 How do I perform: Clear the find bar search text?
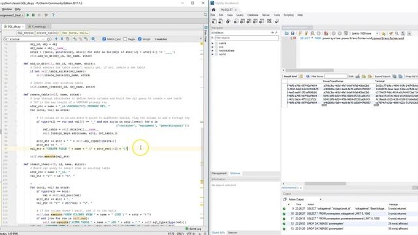click(49, 39)
